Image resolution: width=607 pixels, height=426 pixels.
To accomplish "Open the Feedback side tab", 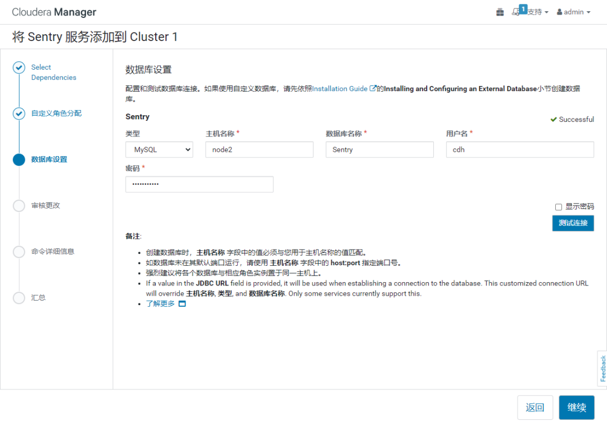I will pyautogui.click(x=603, y=368).
